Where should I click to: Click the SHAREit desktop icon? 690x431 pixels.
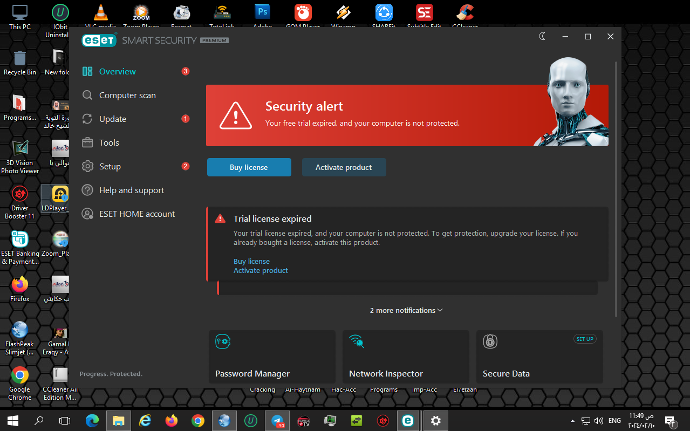(x=384, y=16)
